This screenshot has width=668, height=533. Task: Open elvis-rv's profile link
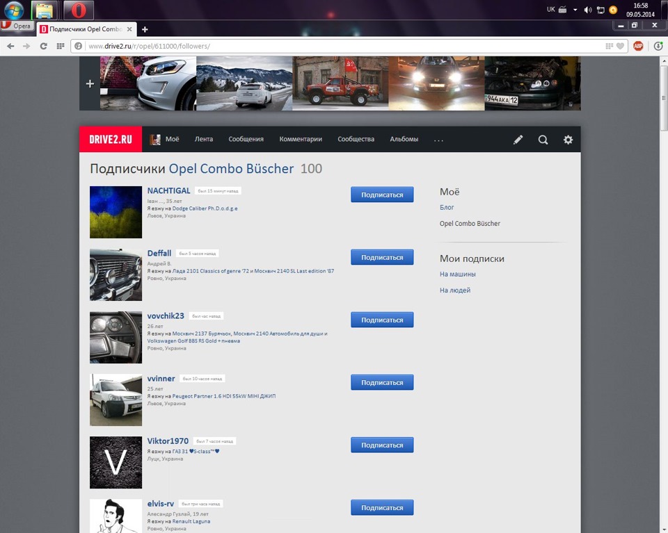point(161,503)
